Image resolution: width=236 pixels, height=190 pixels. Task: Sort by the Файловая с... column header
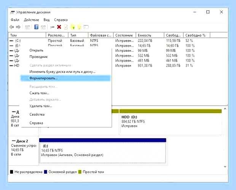point(101,35)
